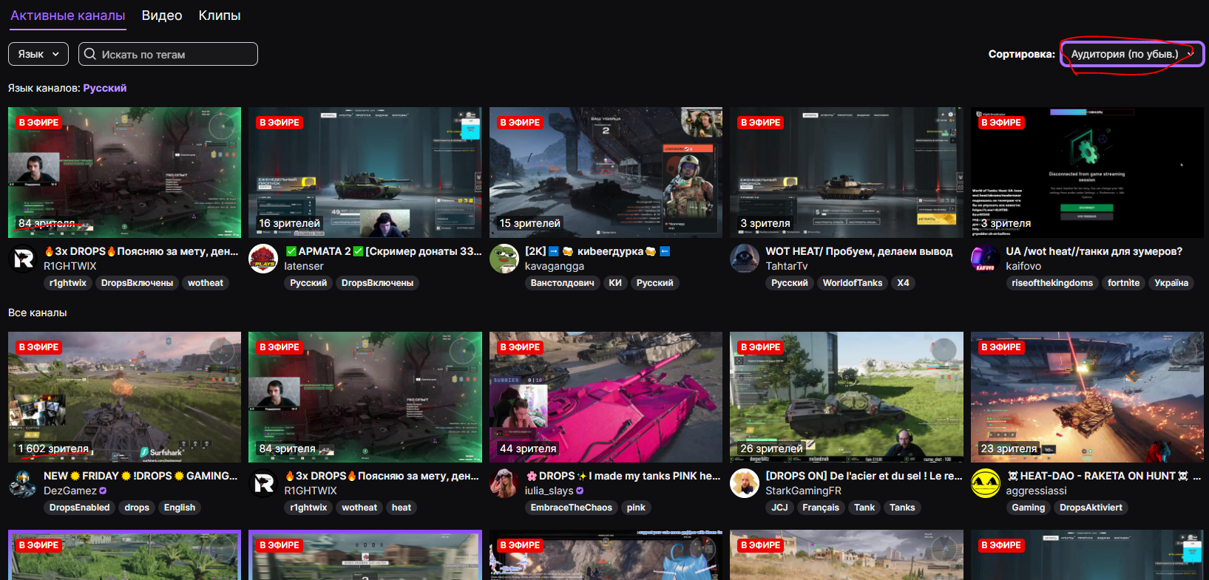Open the Клипы tab
The height and width of the screenshot is (580, 1209).
pos(220,16)
